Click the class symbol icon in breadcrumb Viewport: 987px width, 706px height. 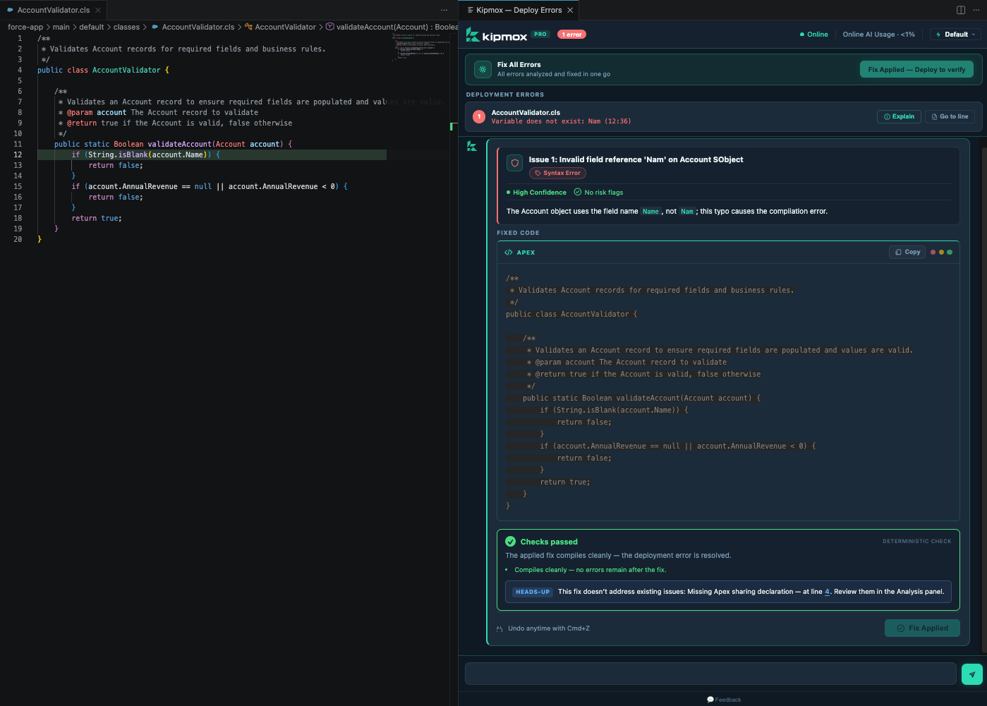pos(248,27)
